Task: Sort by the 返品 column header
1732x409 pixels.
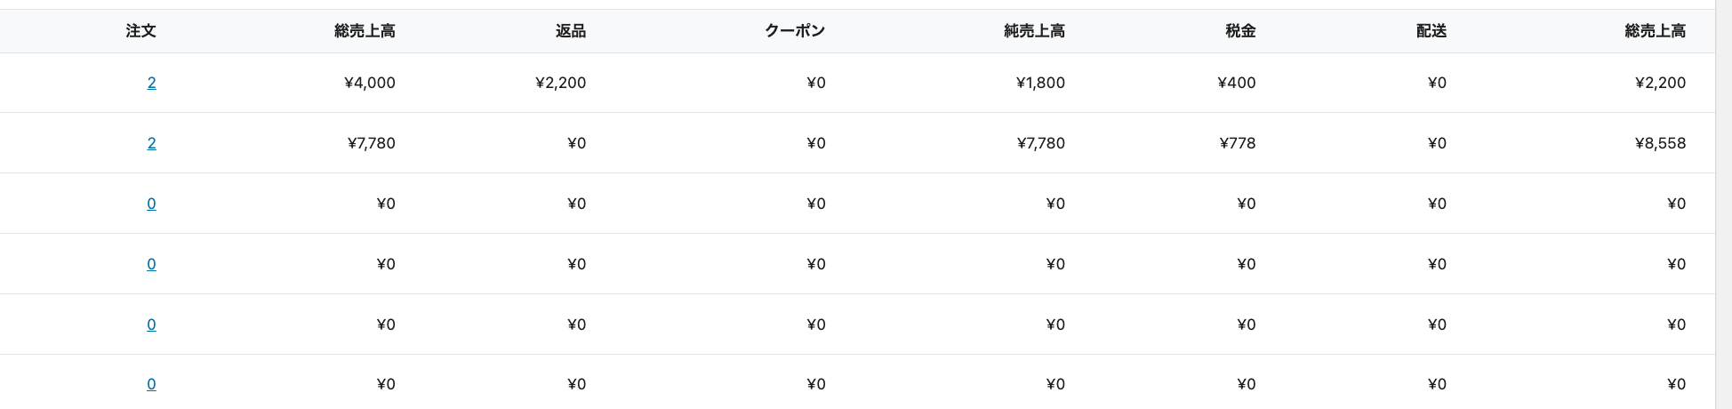Action: tap(570, 31)
